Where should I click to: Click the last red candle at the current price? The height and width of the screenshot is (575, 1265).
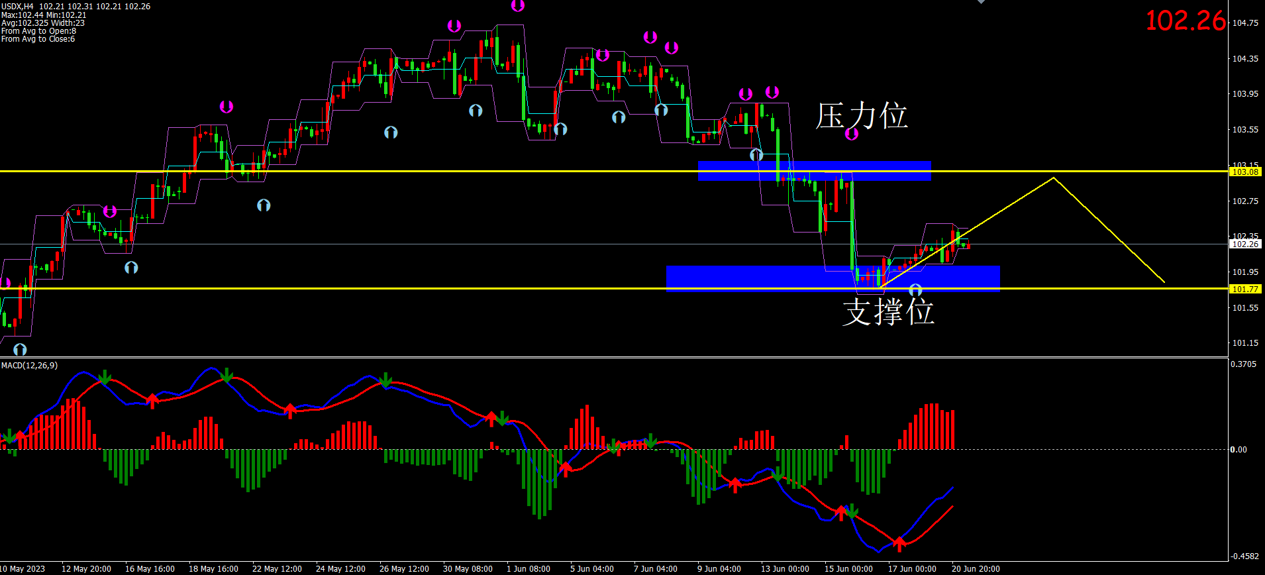coord(969,246)
